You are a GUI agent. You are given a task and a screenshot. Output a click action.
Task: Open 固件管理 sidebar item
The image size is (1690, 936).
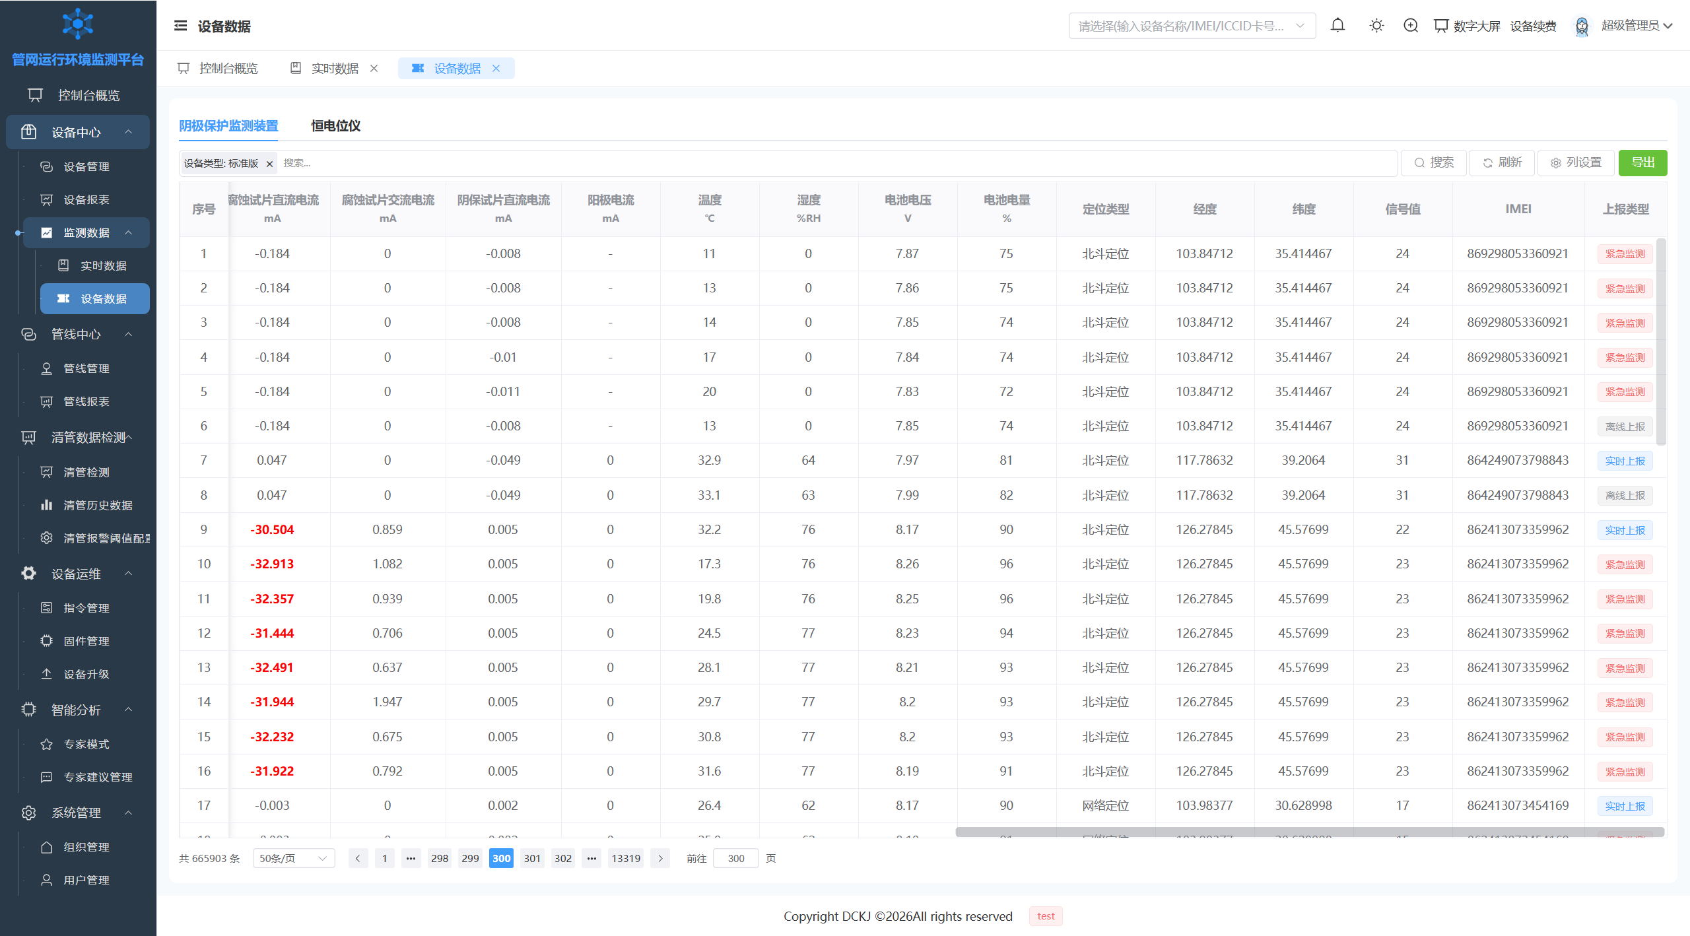coord(86,641)
